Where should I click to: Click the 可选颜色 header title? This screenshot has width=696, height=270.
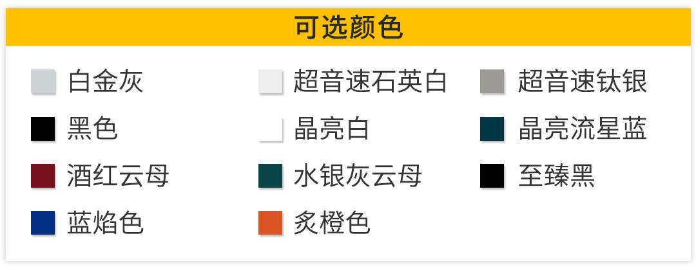[x=348, y=28]
